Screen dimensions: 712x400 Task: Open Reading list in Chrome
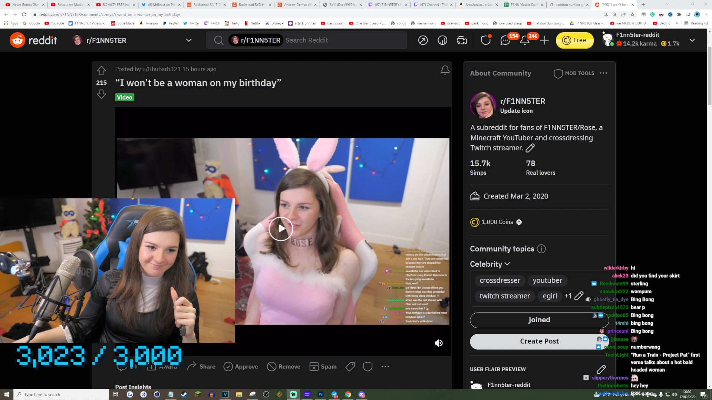(696, 23)
